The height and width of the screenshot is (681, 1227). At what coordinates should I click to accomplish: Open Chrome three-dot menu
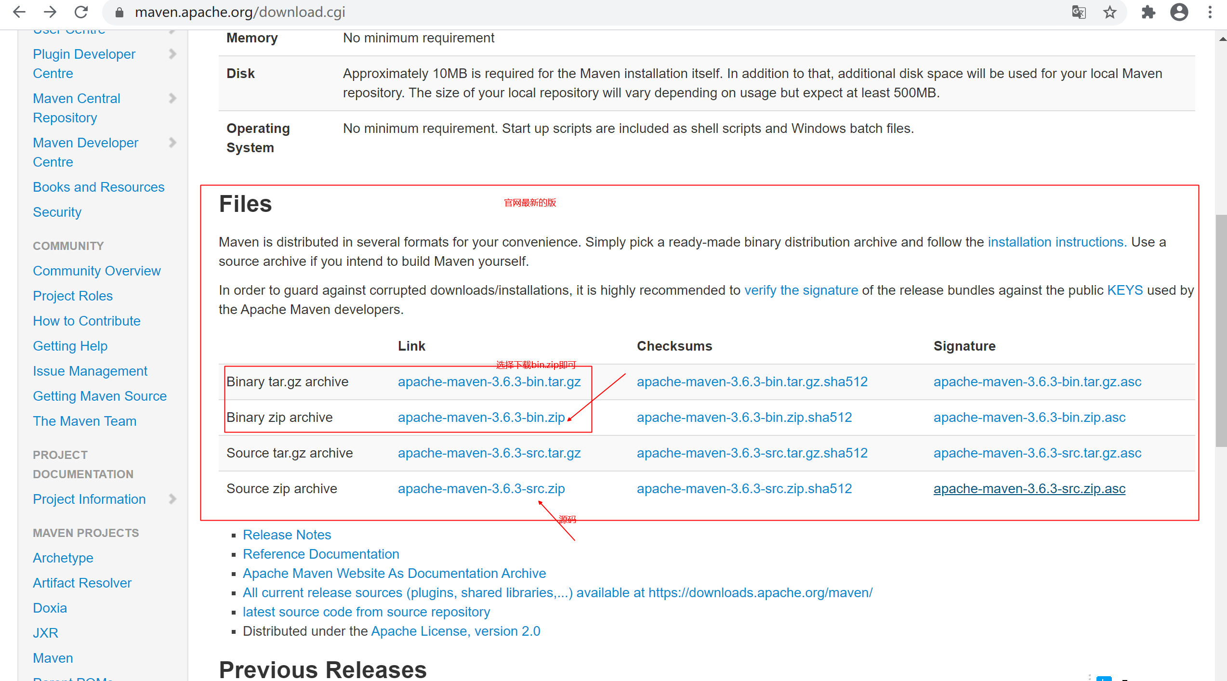tap(1210, 12)
